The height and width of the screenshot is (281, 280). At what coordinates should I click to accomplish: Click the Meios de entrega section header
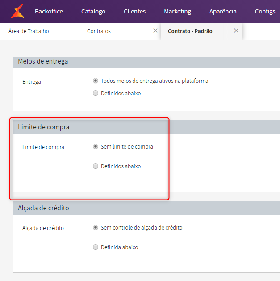[146, 63]
